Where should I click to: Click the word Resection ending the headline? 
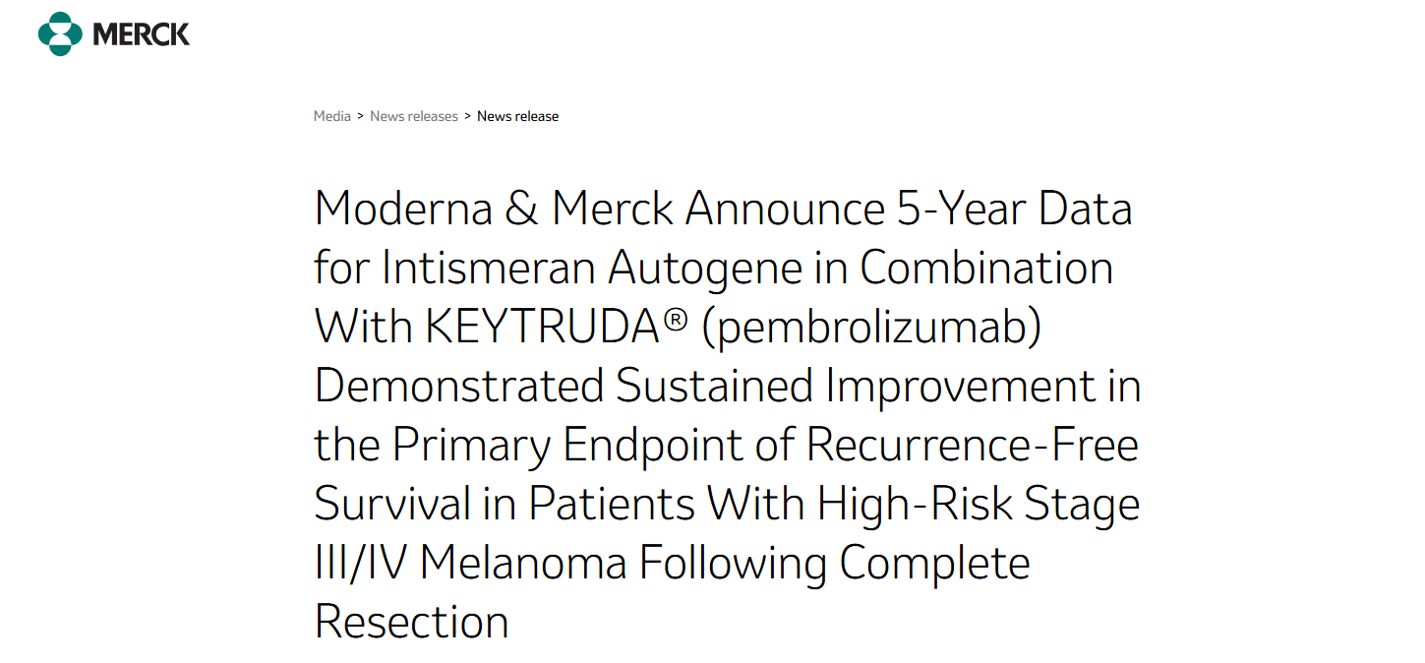(411, 623)
